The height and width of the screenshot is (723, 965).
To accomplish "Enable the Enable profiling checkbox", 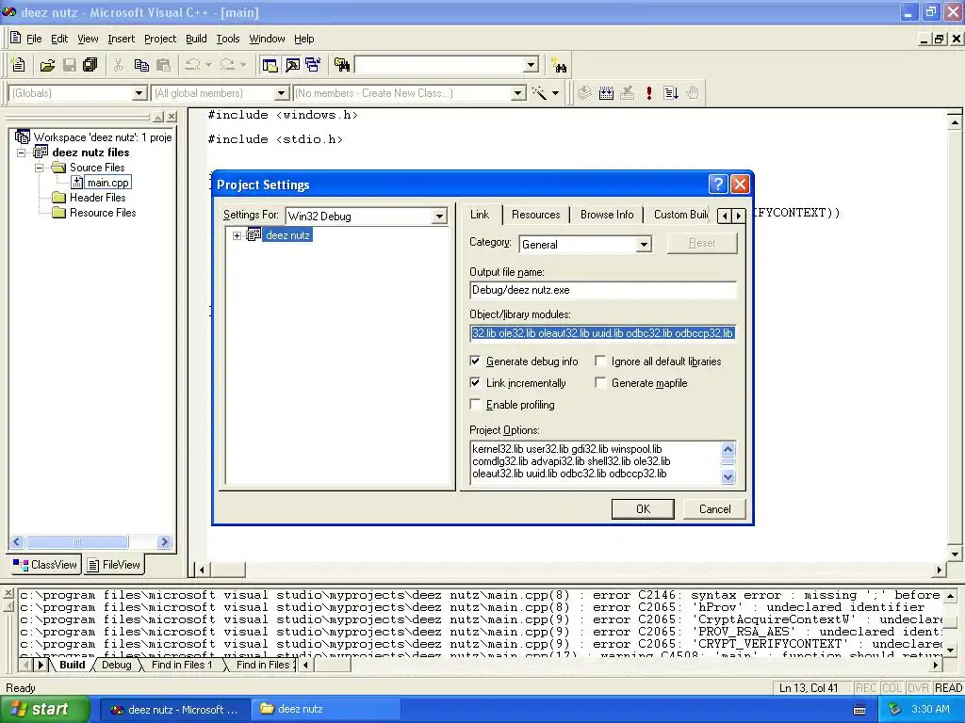I will click(475, 404).
